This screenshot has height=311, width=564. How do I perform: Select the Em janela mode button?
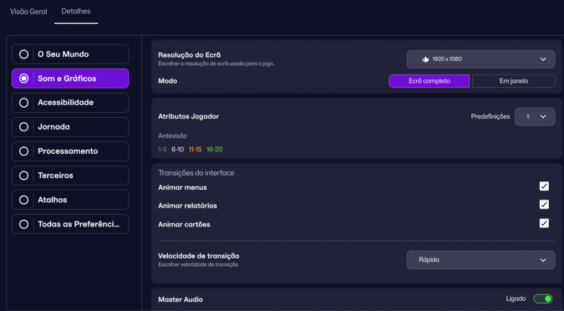pyautogui.click(x=513, y=81)
